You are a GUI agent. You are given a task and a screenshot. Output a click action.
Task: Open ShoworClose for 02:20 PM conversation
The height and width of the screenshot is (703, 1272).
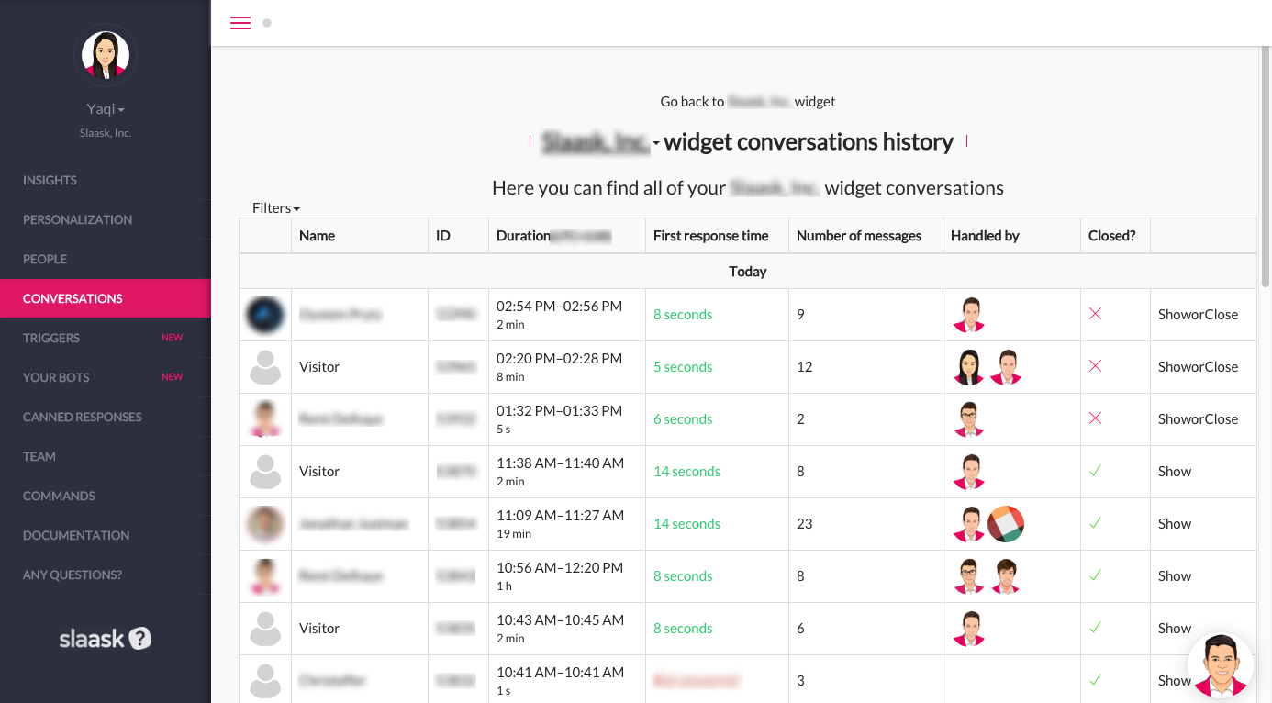(1198, 366)
